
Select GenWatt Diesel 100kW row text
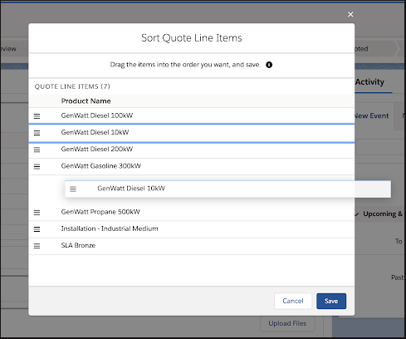coord(97,115)
